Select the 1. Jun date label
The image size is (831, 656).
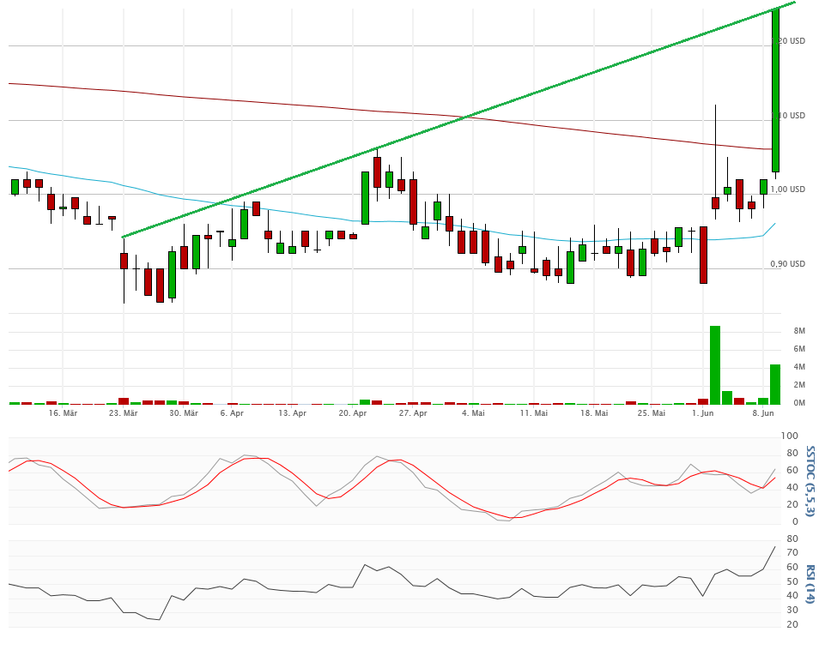[x=702, y=413]
